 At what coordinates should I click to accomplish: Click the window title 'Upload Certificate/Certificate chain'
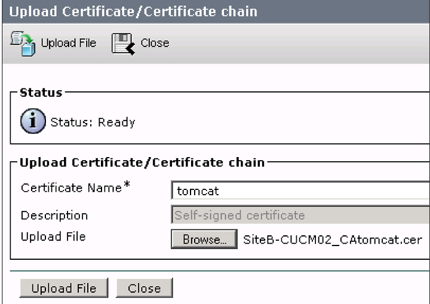[x=133, y=11]
